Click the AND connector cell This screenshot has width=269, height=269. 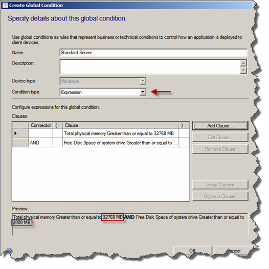click(x=40, y=143)
